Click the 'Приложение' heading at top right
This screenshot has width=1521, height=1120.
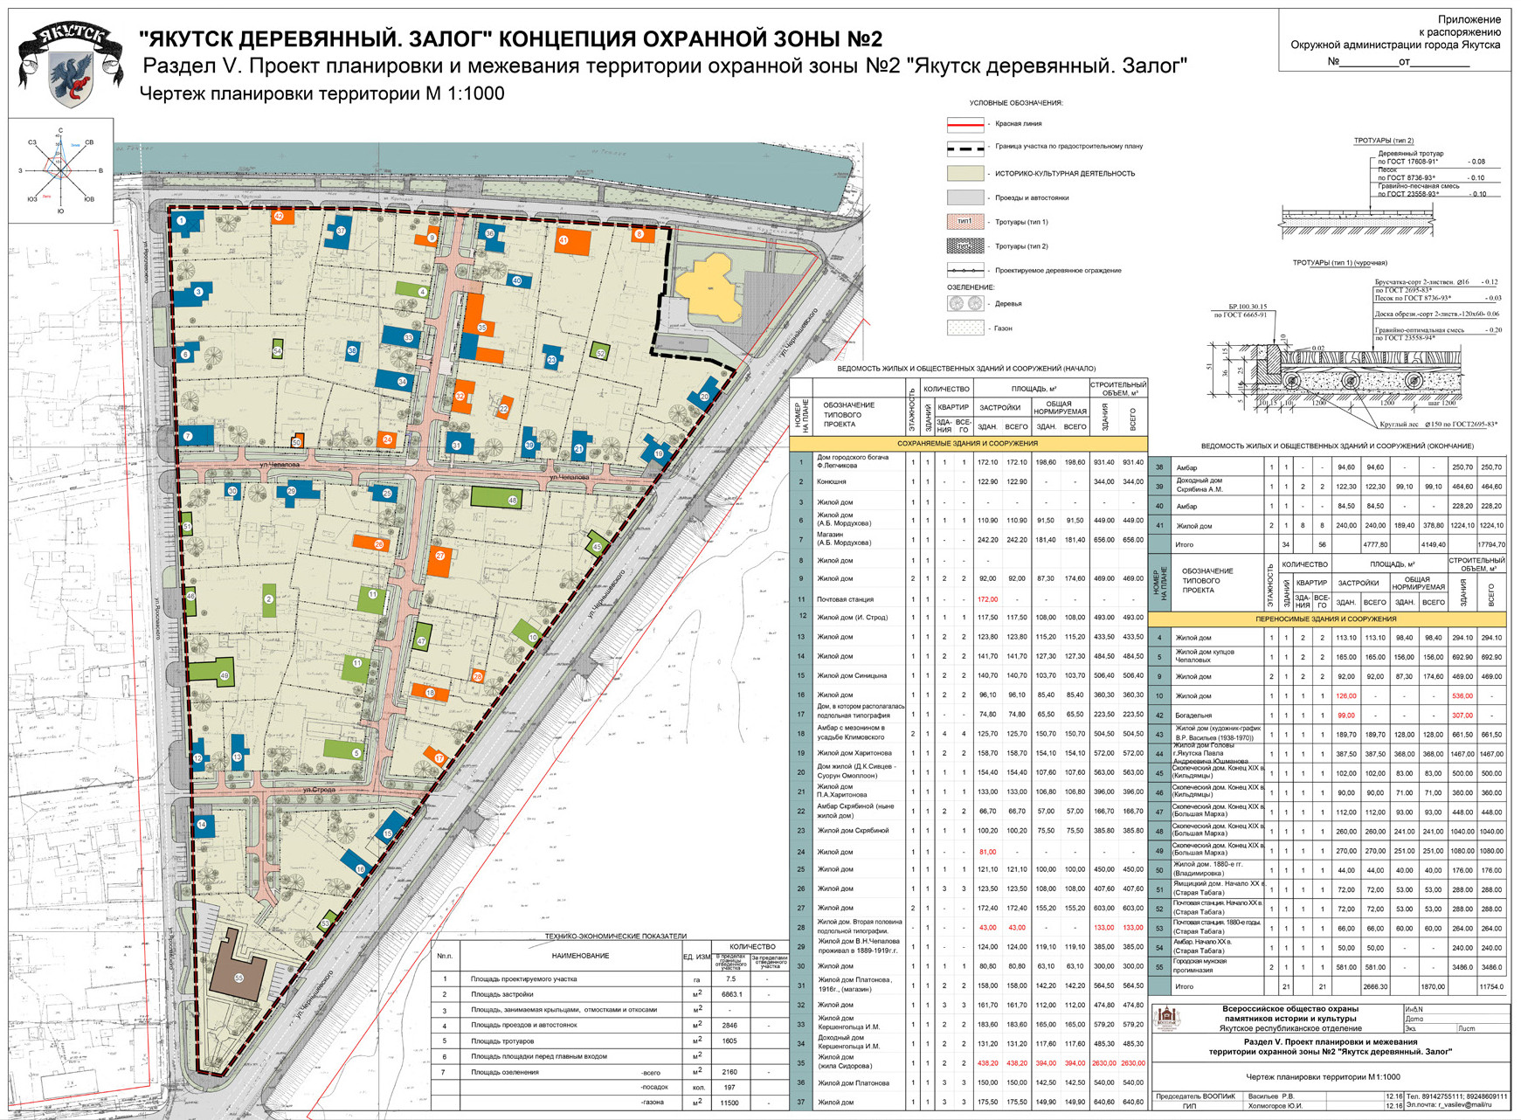(1469, 19)
